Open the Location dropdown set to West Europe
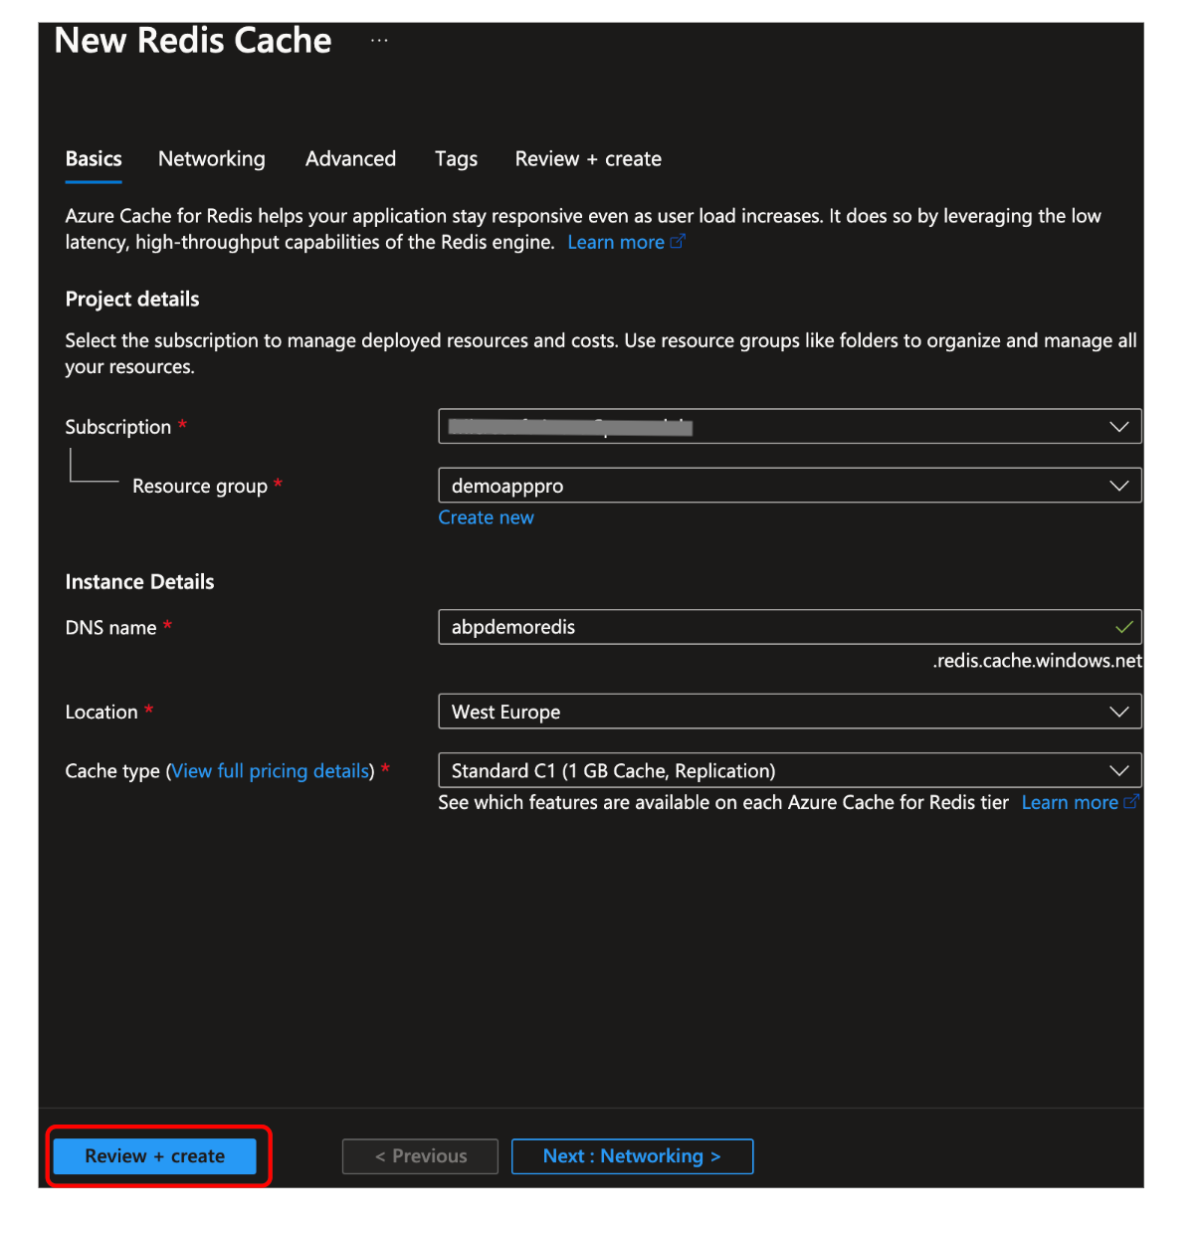This screenshot has height=1234, width=1202. coord(790,712)
